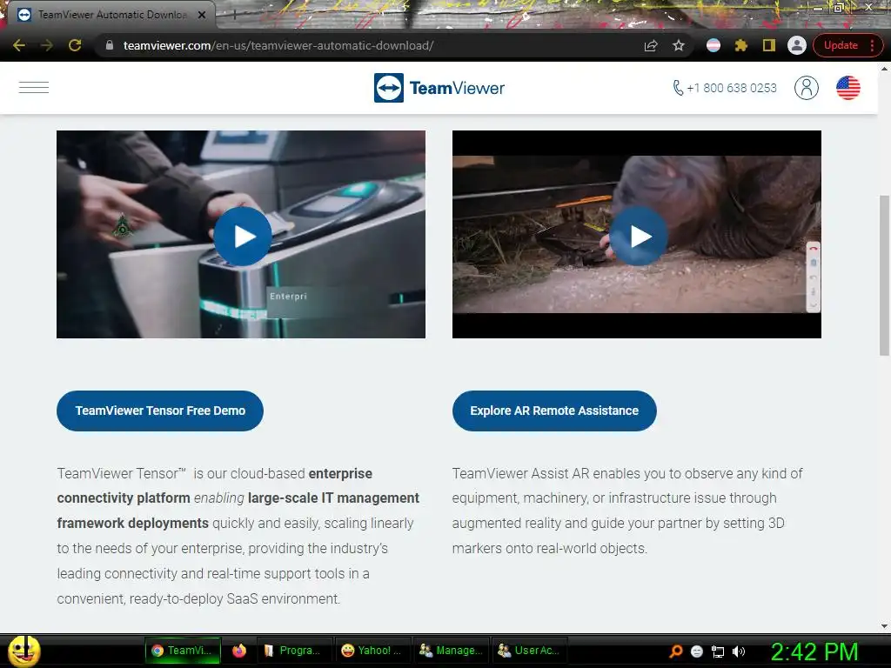Reload the TeamViewer page
This screenshot has height=668, width=891.
75,45
